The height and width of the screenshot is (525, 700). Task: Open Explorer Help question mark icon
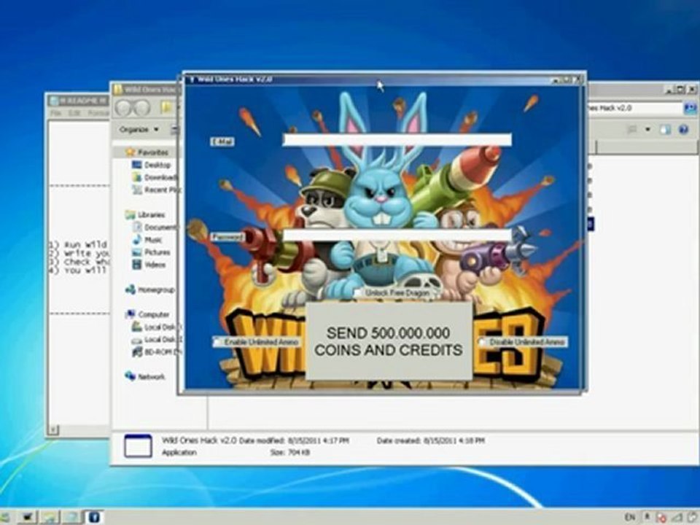683,130
